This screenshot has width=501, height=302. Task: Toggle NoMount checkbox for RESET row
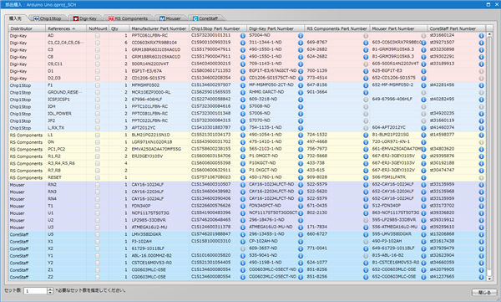[x=98, y=177]
